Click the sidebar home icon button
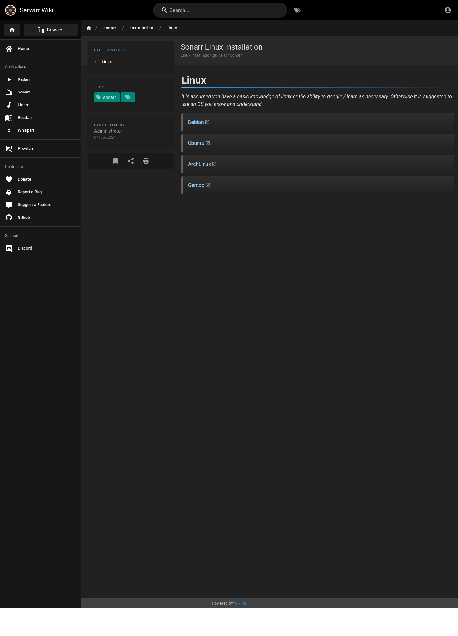Image resolution: width=458 pixels, height=636 pixels. (x=12, y=30)
